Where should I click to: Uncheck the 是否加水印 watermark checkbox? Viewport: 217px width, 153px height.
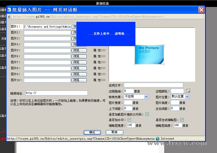129,120
